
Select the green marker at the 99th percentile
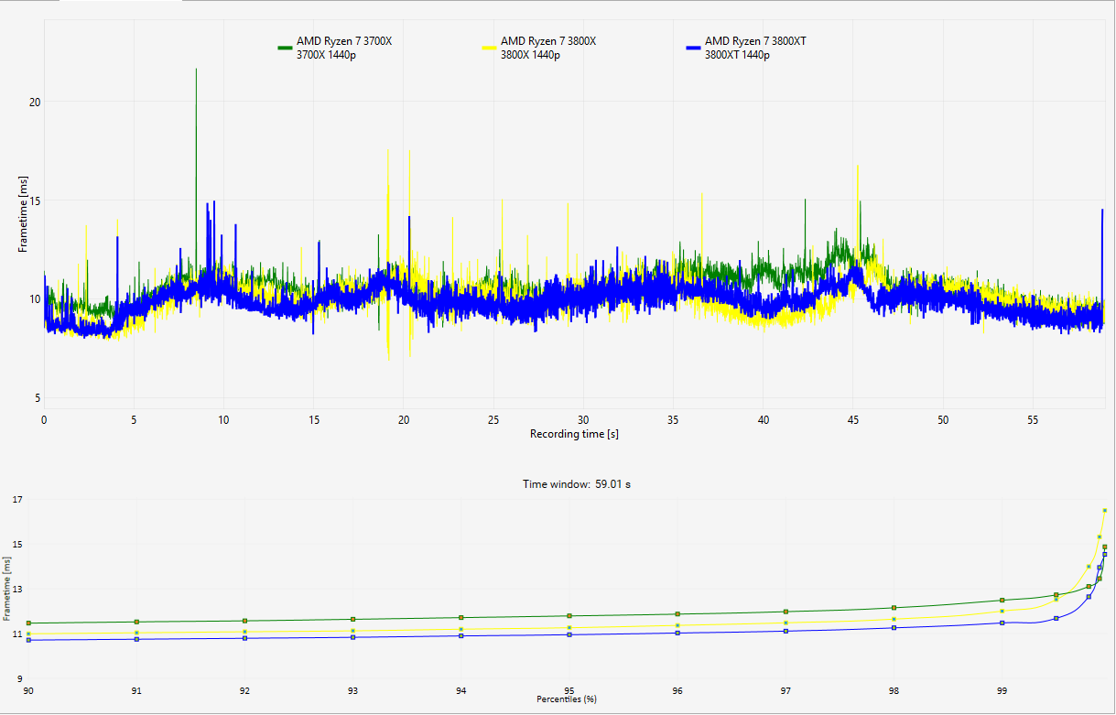(x=1002, y=601)
